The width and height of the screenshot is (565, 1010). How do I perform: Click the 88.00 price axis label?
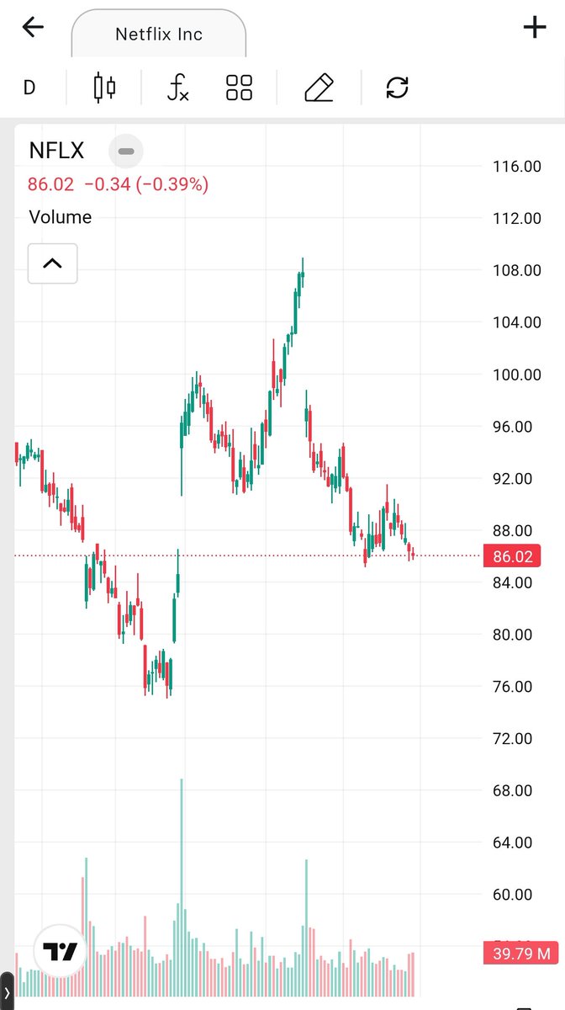(513, 531)
